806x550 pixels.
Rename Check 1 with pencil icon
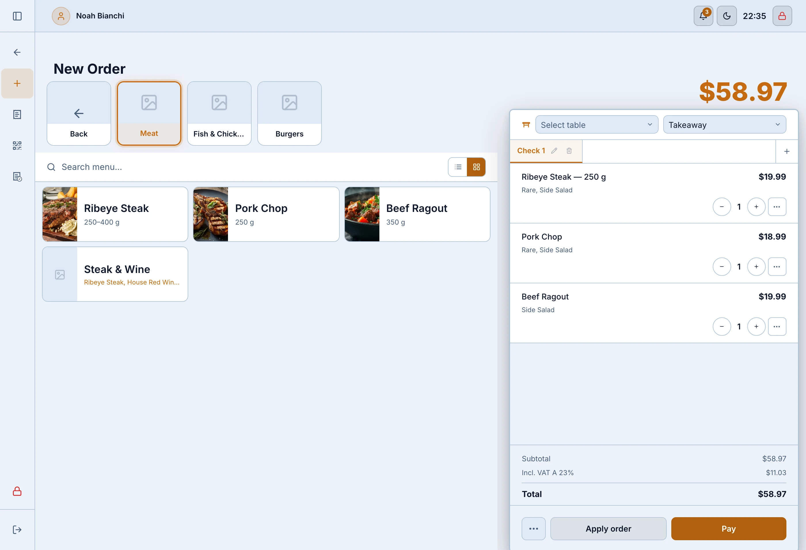pyautogui.click(x=554, y=151)
